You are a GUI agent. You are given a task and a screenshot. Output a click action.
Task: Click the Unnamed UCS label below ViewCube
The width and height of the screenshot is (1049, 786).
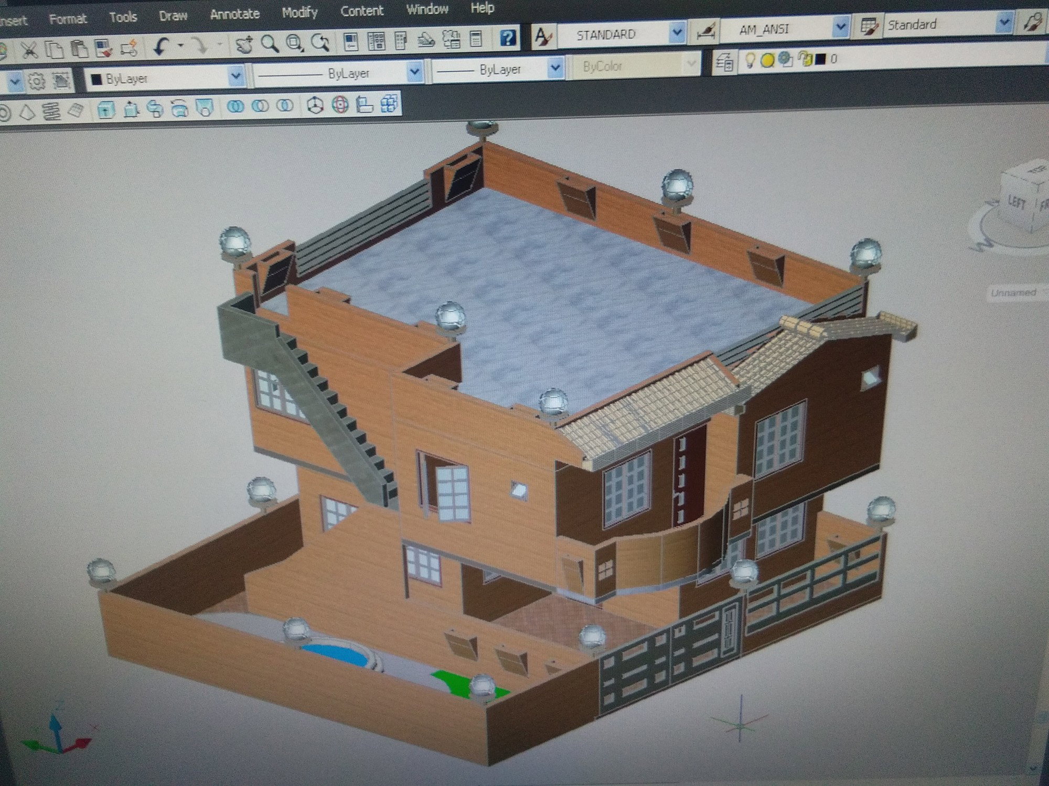click(1014, 293)
